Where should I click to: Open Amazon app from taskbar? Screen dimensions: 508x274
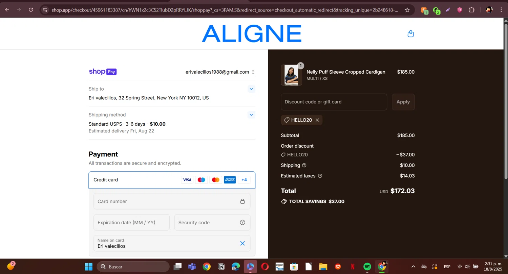tap(279, 267)
